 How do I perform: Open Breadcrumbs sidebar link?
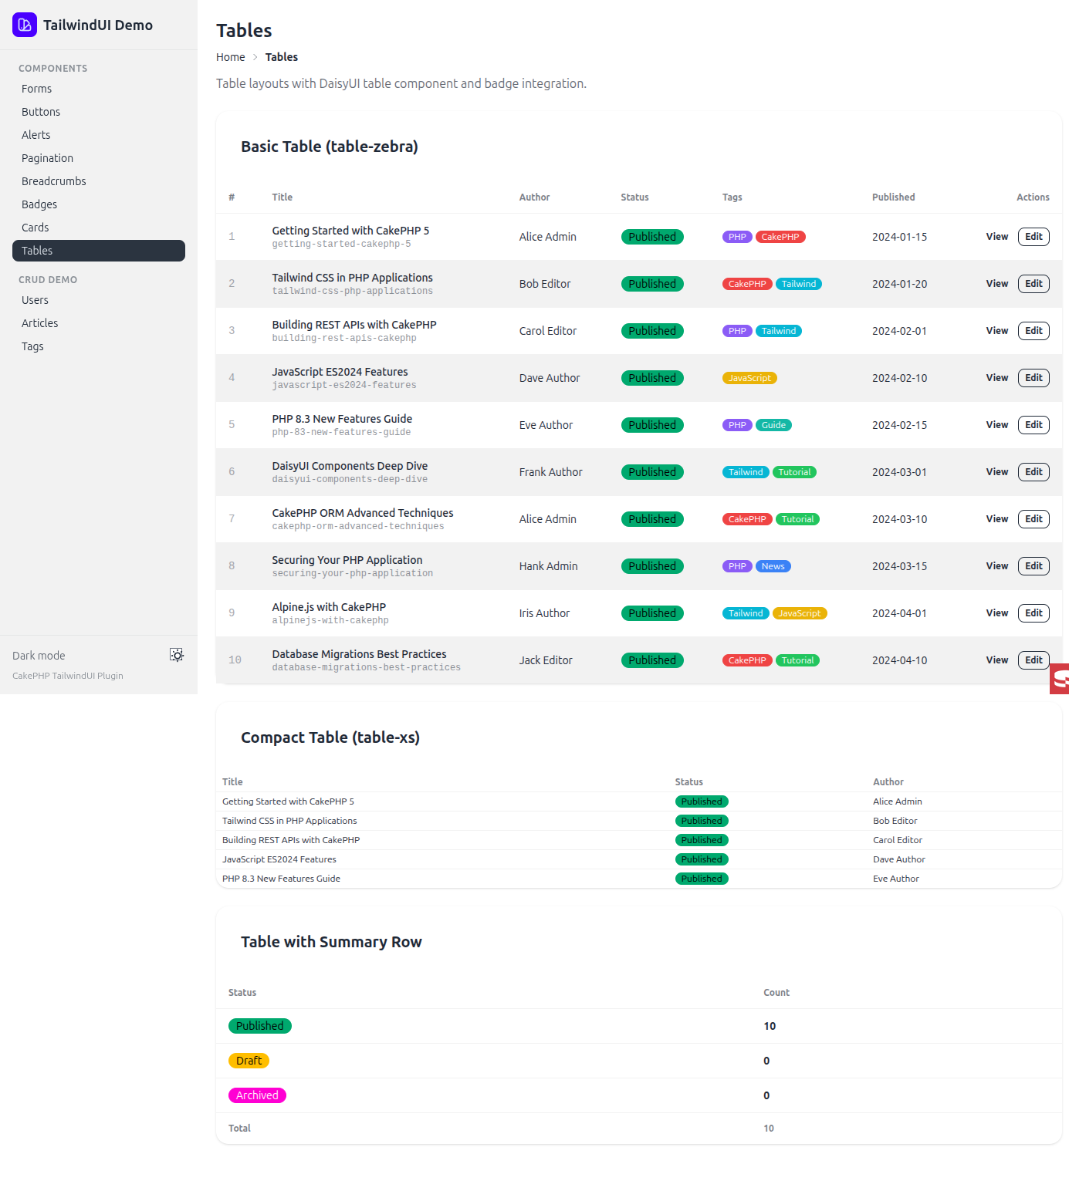pyautogui.click(x=99, y=181)
